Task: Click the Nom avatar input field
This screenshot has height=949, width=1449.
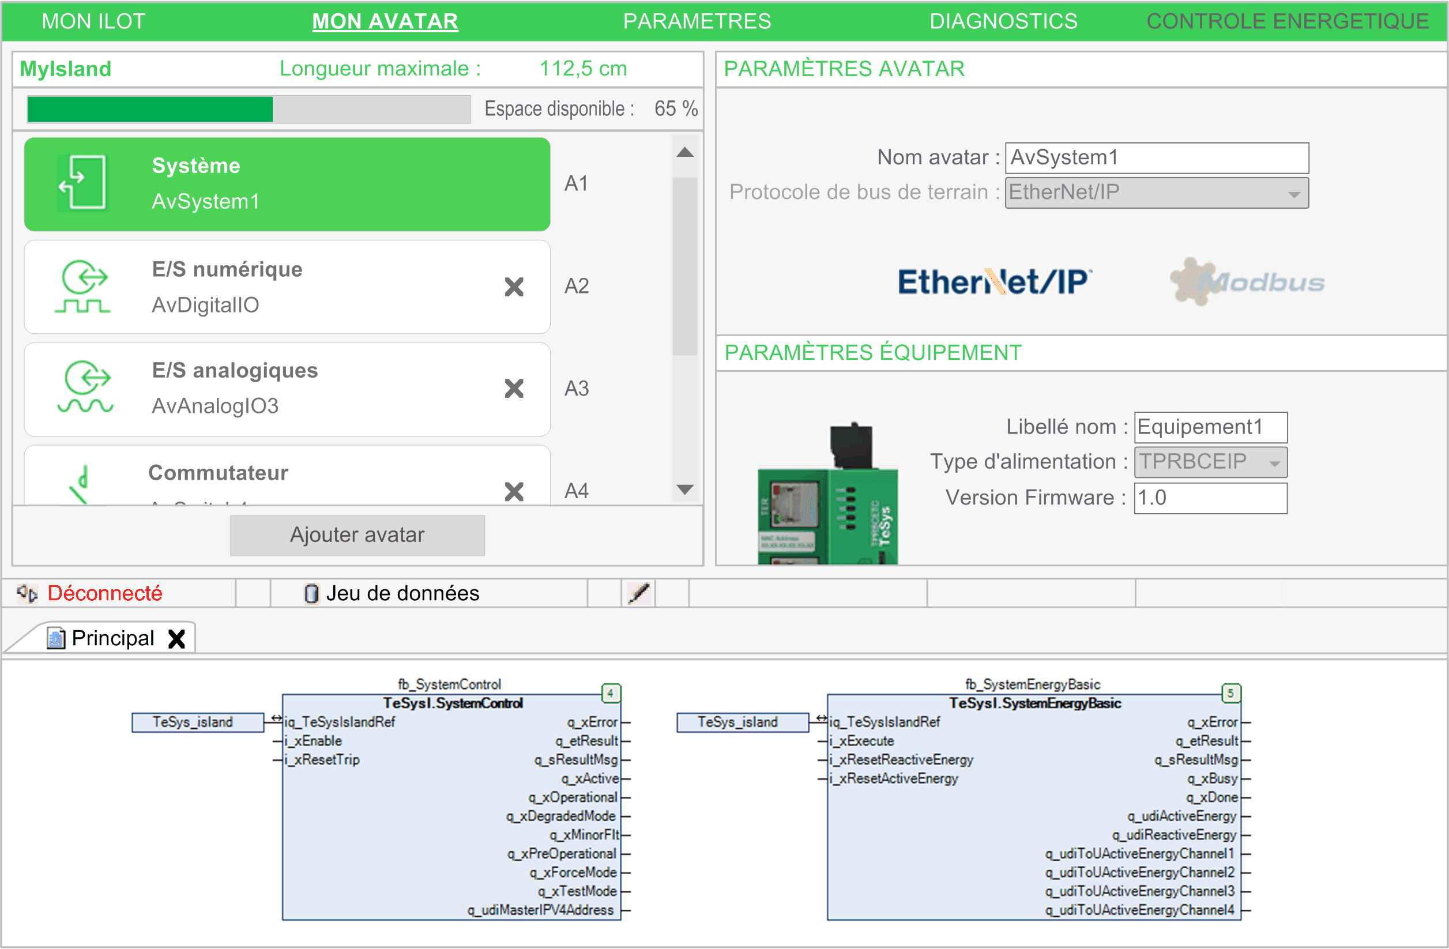Action: pyautogui.click(x=1156, y=157)
